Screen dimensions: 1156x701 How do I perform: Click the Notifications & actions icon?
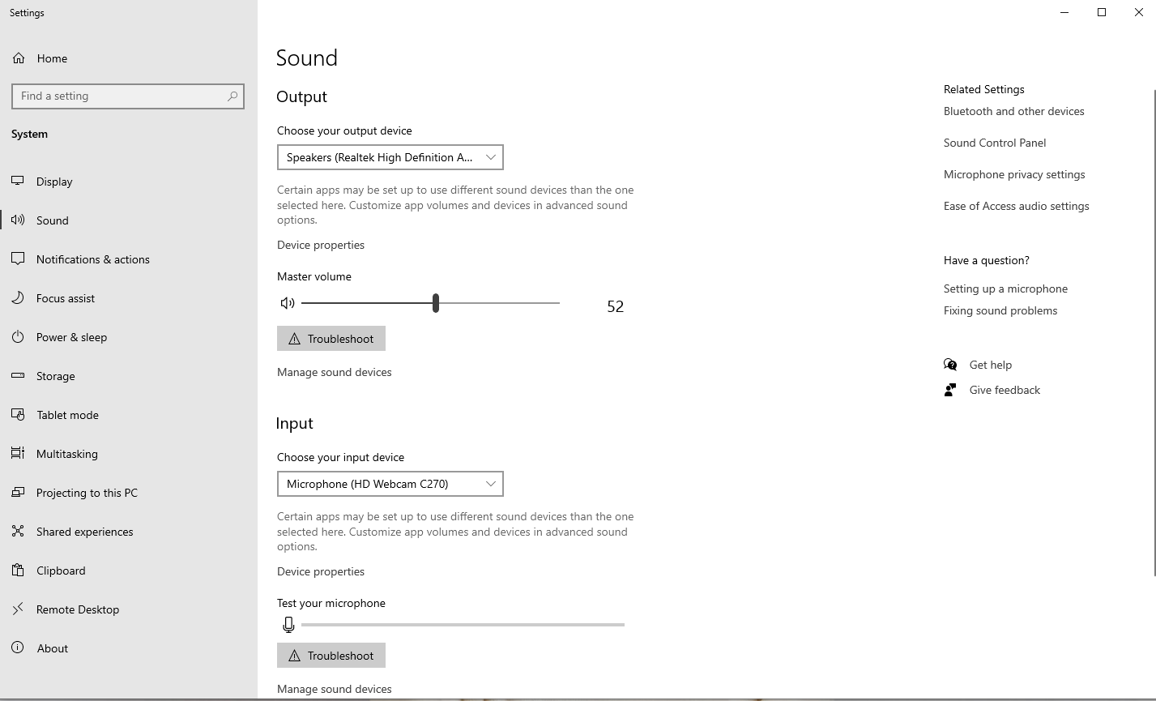tap(18, 259)
